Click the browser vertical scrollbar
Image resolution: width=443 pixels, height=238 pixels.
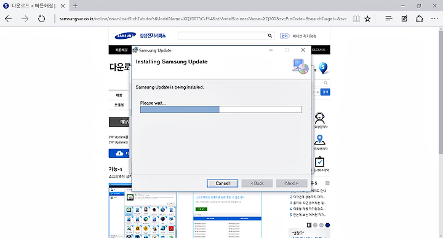[x=441, y=93]
